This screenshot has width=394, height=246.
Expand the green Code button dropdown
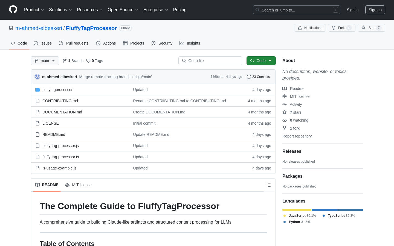[x=261, y=61]
